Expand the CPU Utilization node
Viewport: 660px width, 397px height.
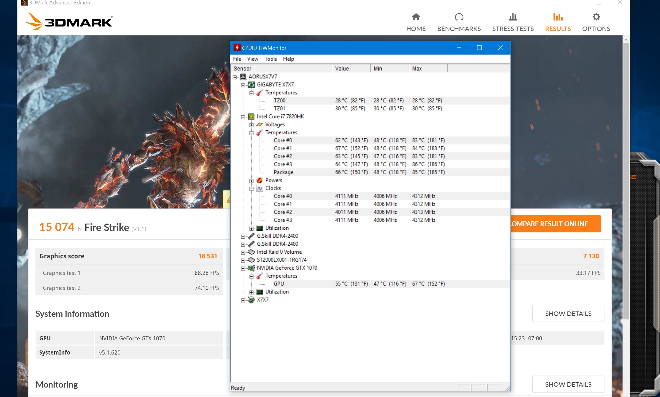pyautogui.click(x=251, y=229)
